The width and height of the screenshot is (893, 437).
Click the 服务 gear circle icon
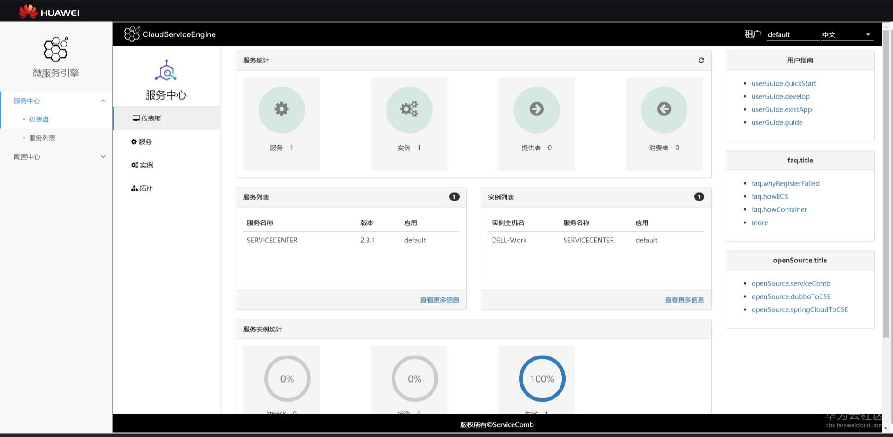coord(281,110)
